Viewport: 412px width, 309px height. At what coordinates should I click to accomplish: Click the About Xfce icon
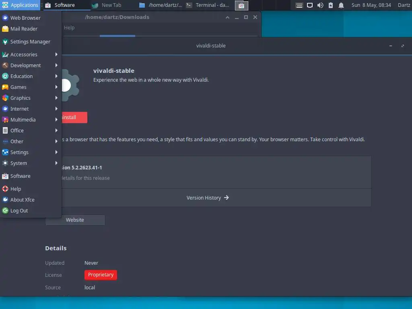(x=5, y=200)
